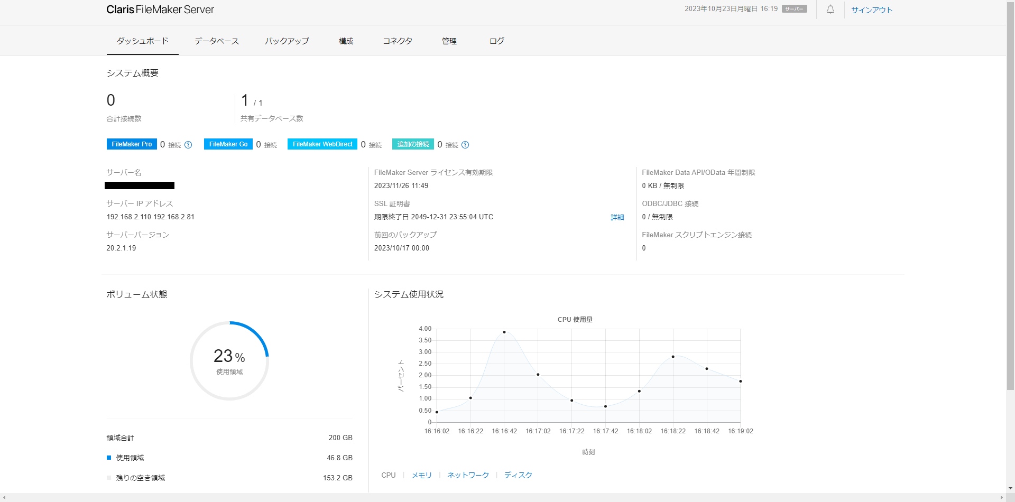Viewport: 1015px width, 502px height.
Task: Switch to the データベース tab
Action: (216, 41)
